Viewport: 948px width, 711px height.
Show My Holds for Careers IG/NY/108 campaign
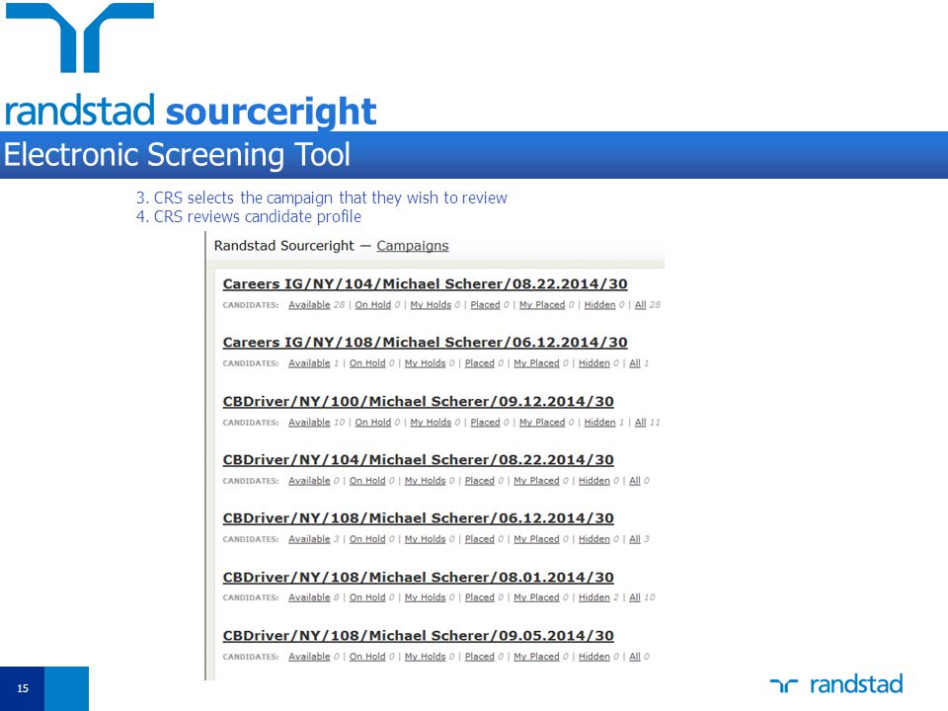pos(425,363)
